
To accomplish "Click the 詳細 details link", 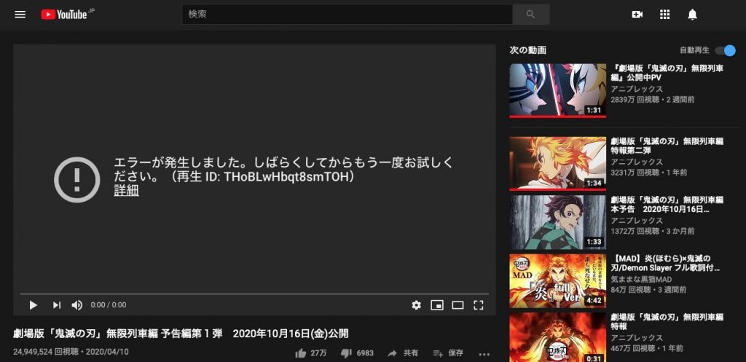I will point(126,191).
